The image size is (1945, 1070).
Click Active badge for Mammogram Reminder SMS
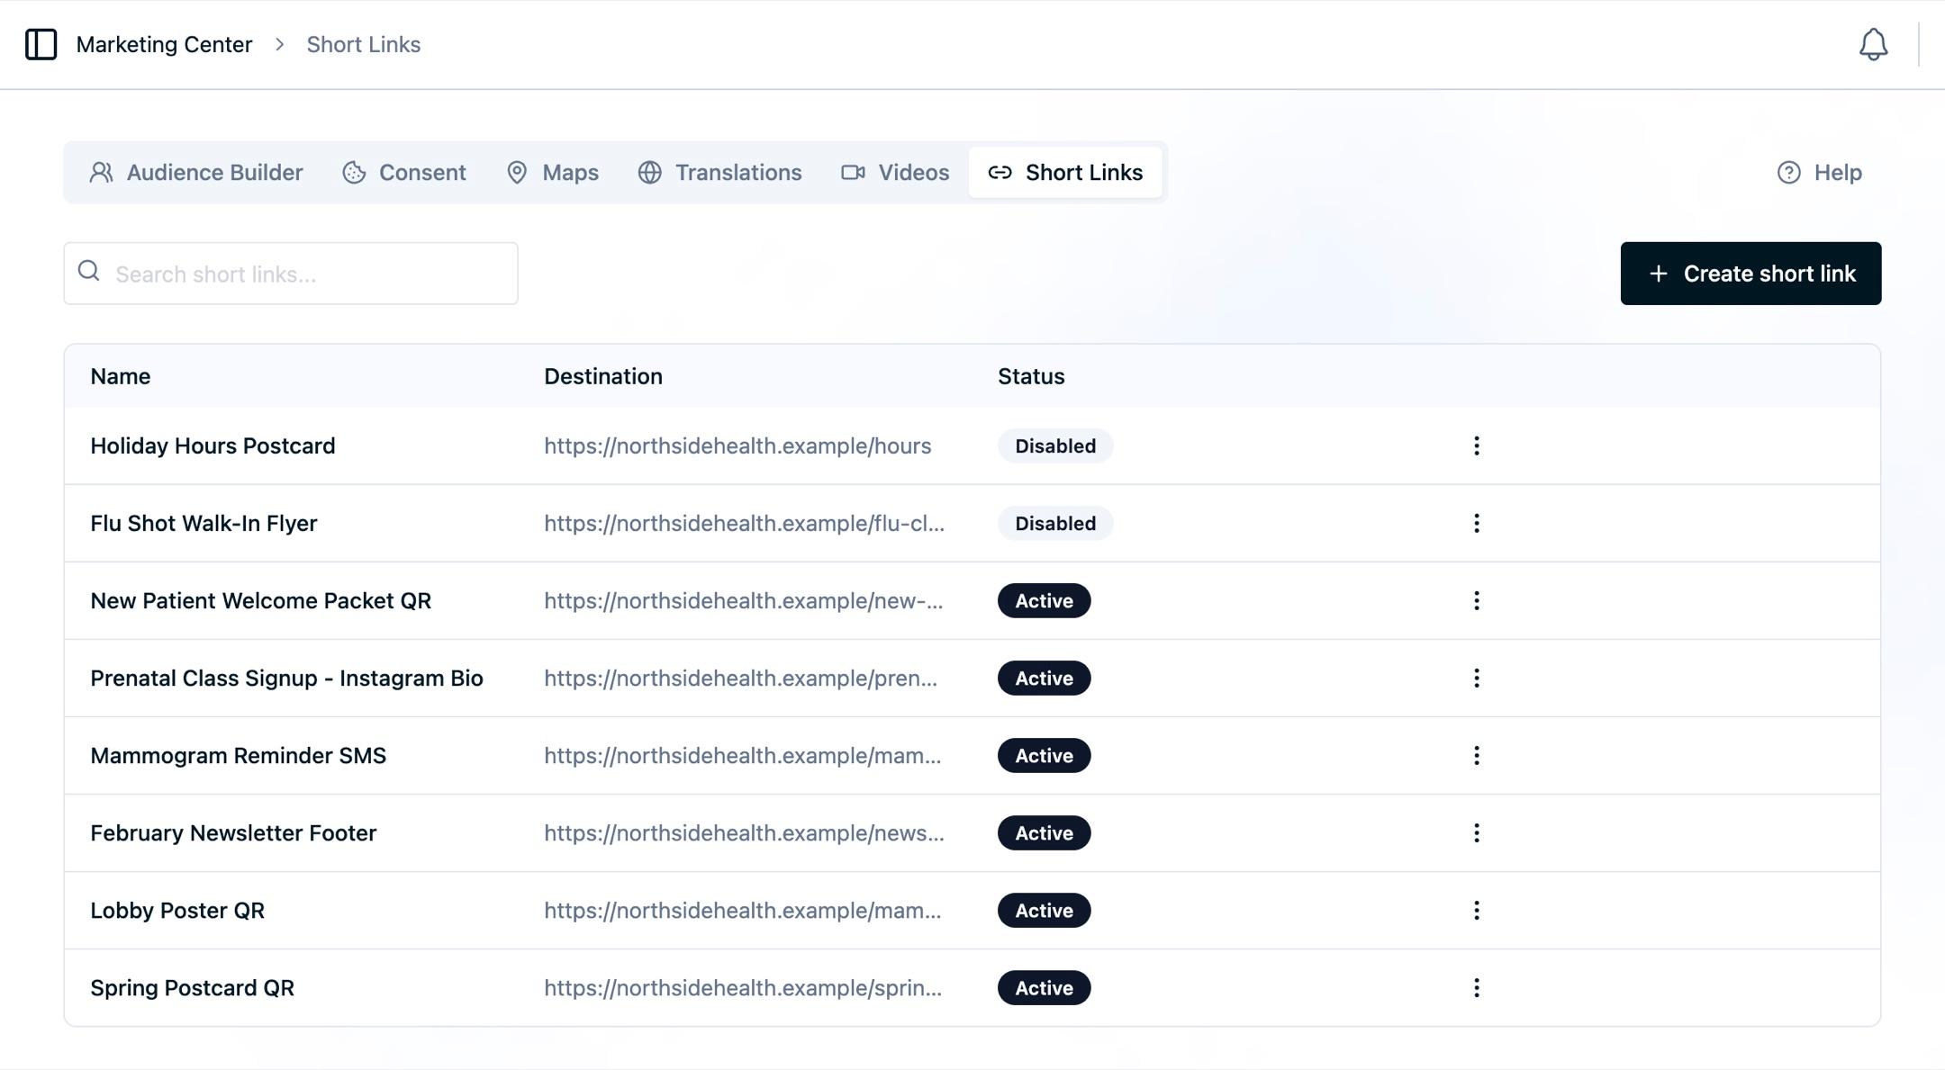[x=1045, y=756]
